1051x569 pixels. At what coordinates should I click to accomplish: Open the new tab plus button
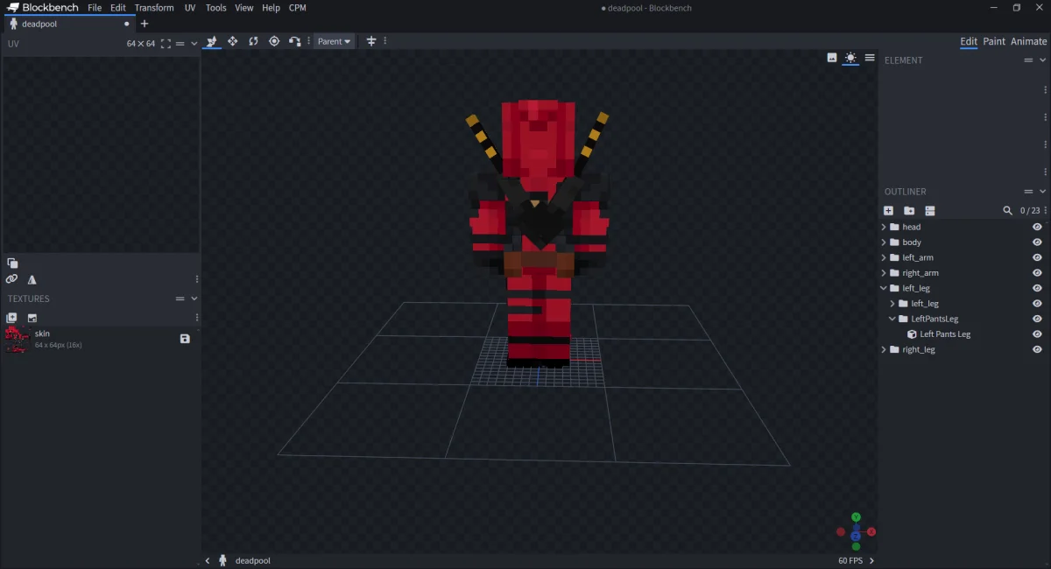[x=145, y=24]
